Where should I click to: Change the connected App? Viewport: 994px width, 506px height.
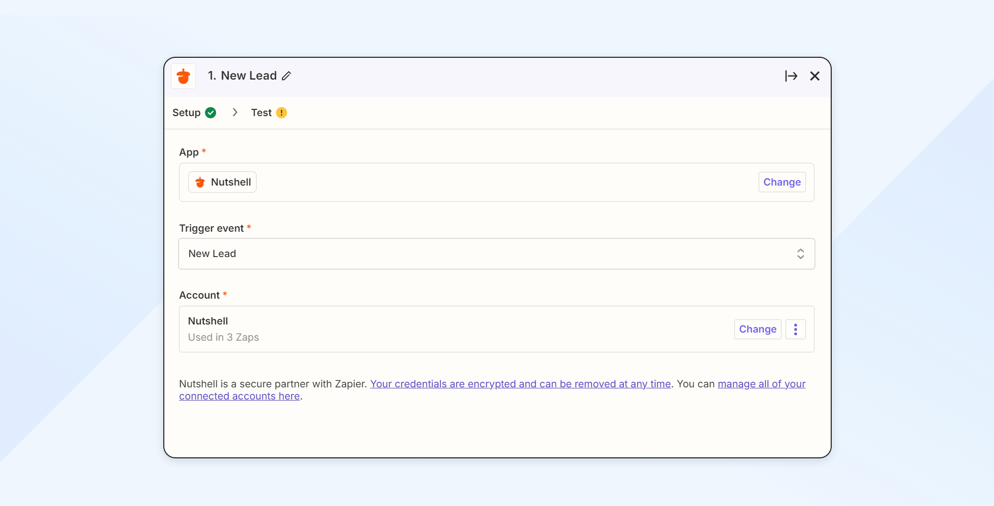click(x=782, y=182)
